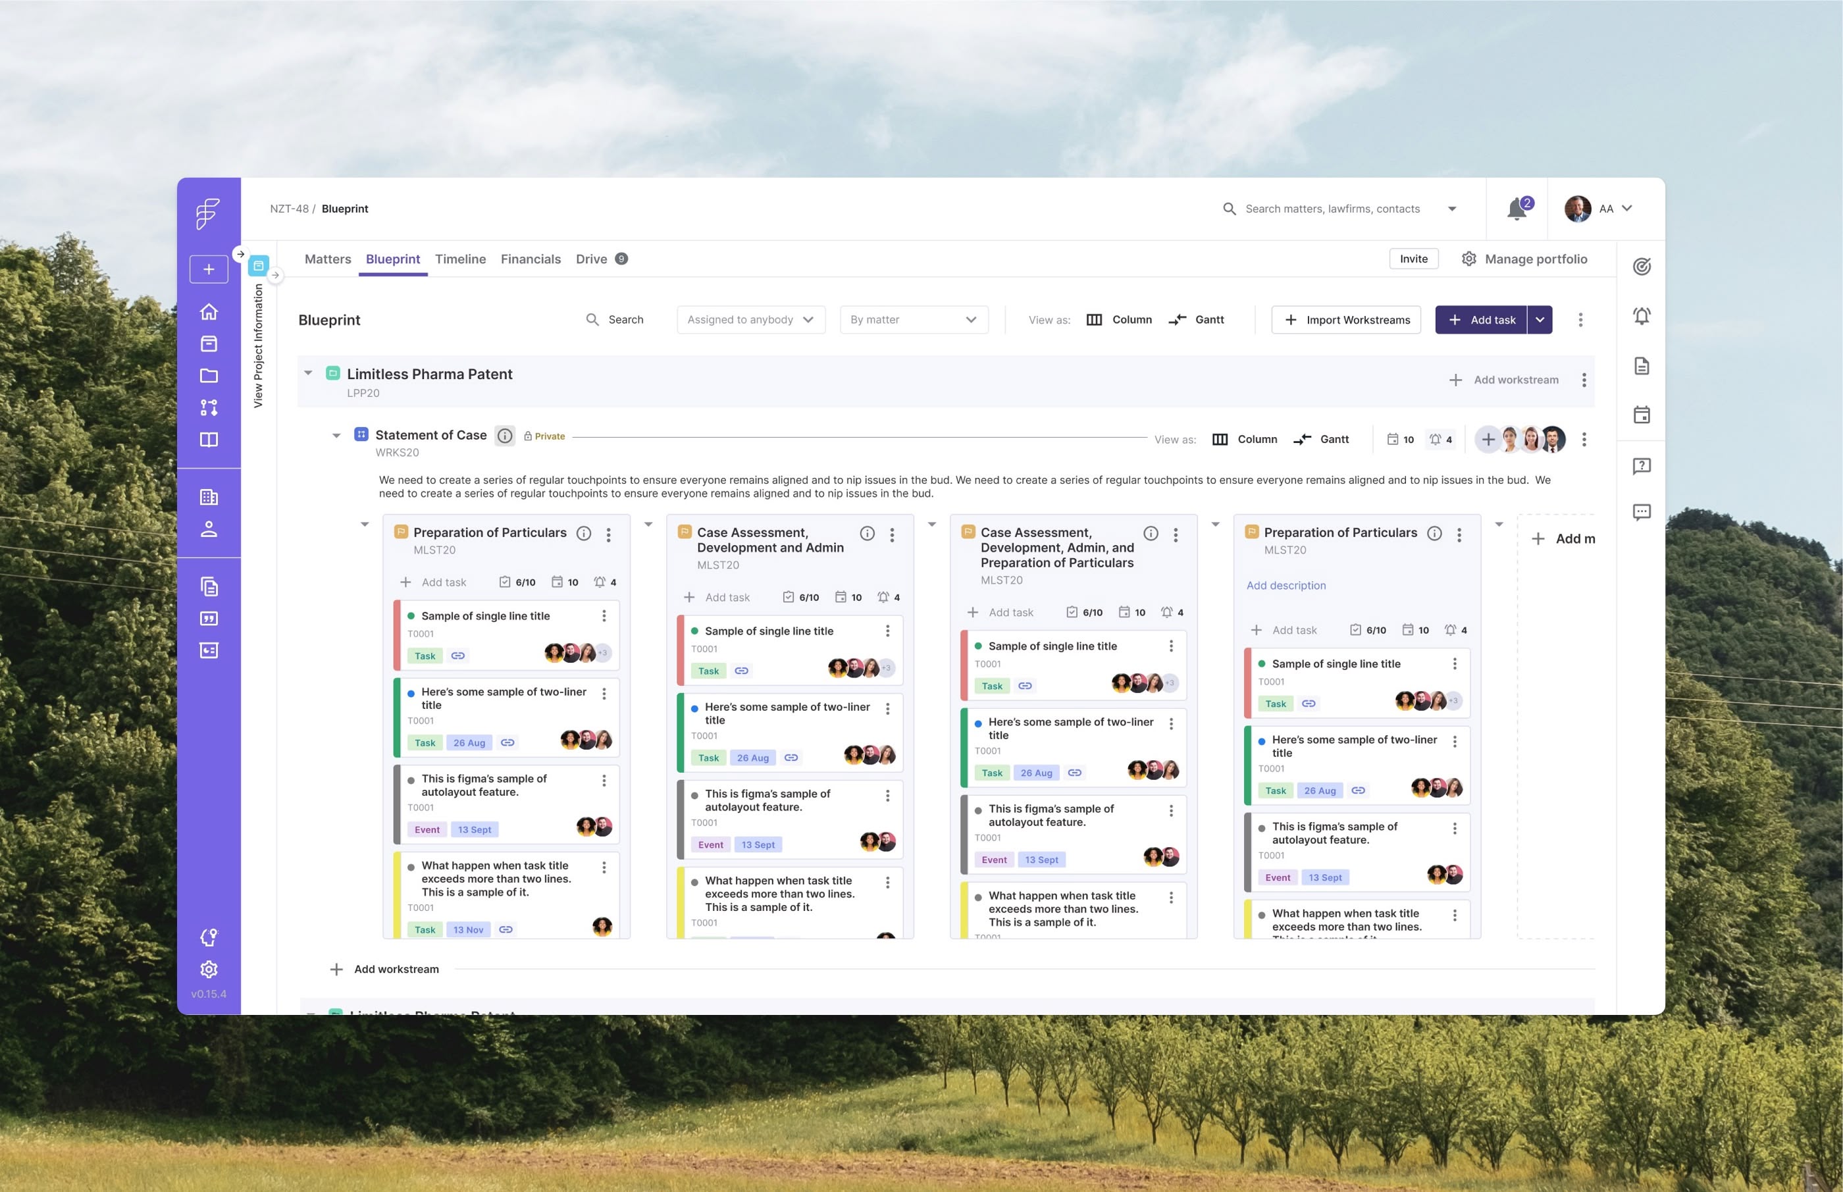
Task: Click Add task in first Preparation of Particulars
Action: 432,582
